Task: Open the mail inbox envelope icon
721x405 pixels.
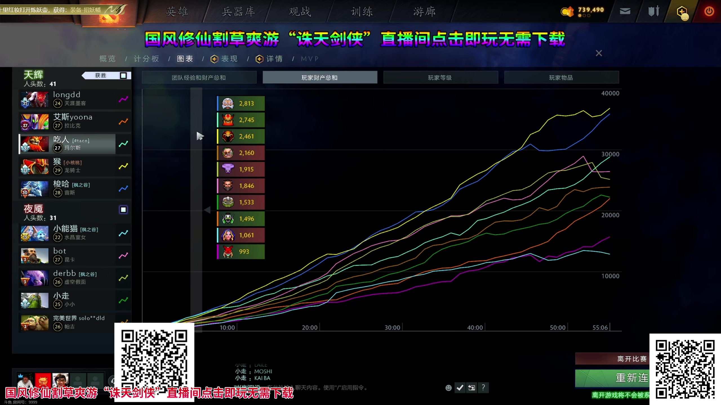Action: pyautogui.click(x=625, y=11)
